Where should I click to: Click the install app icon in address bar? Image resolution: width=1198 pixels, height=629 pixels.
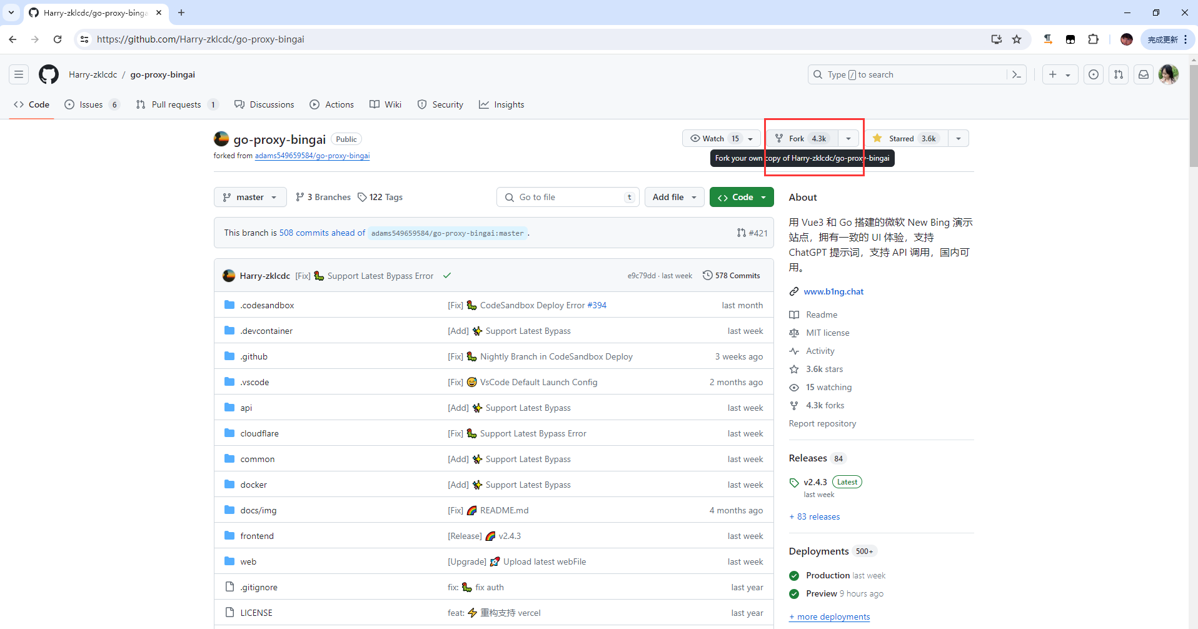(997, 39)
